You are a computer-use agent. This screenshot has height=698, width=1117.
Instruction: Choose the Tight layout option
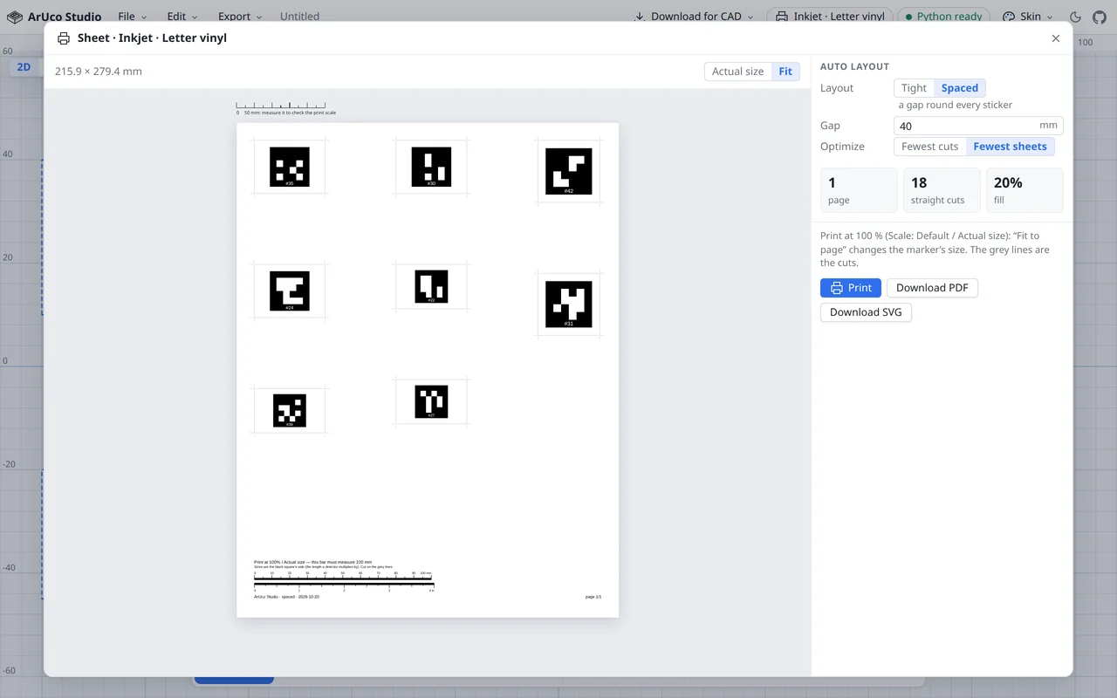[914, 88]
